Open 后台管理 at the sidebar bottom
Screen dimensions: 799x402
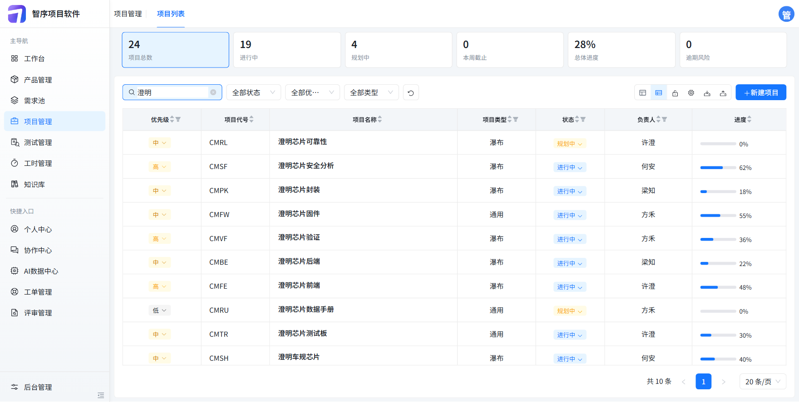point(54,387)
